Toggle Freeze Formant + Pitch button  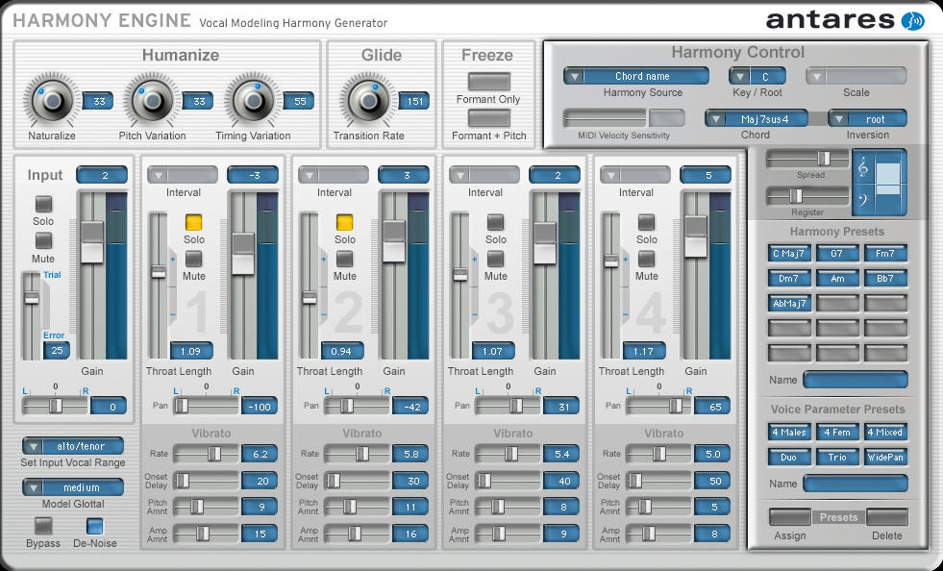(489, 118)
